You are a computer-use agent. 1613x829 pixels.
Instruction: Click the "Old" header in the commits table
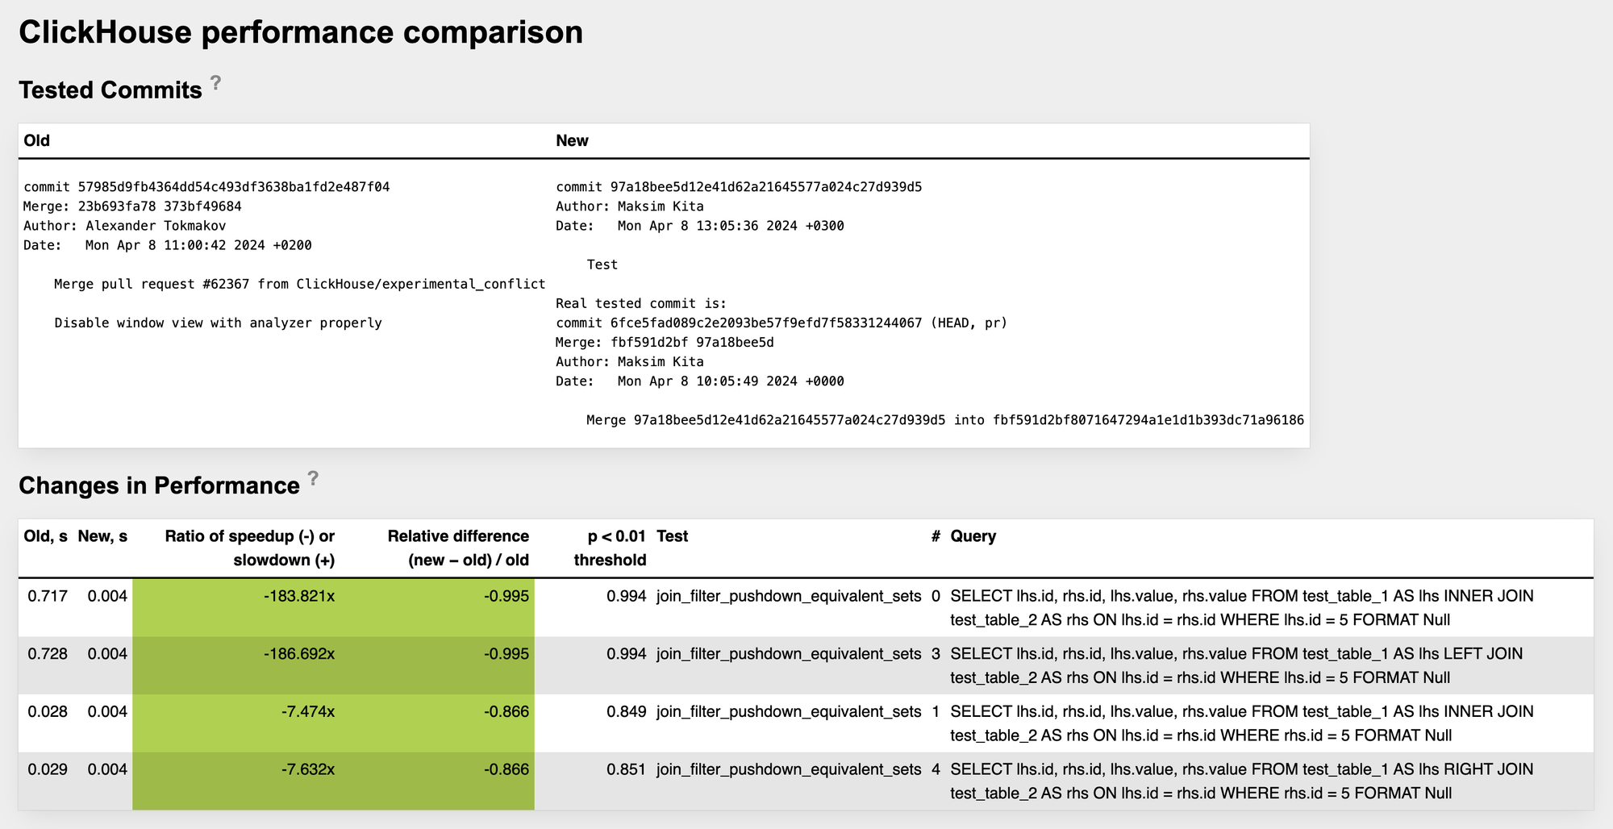37,140
